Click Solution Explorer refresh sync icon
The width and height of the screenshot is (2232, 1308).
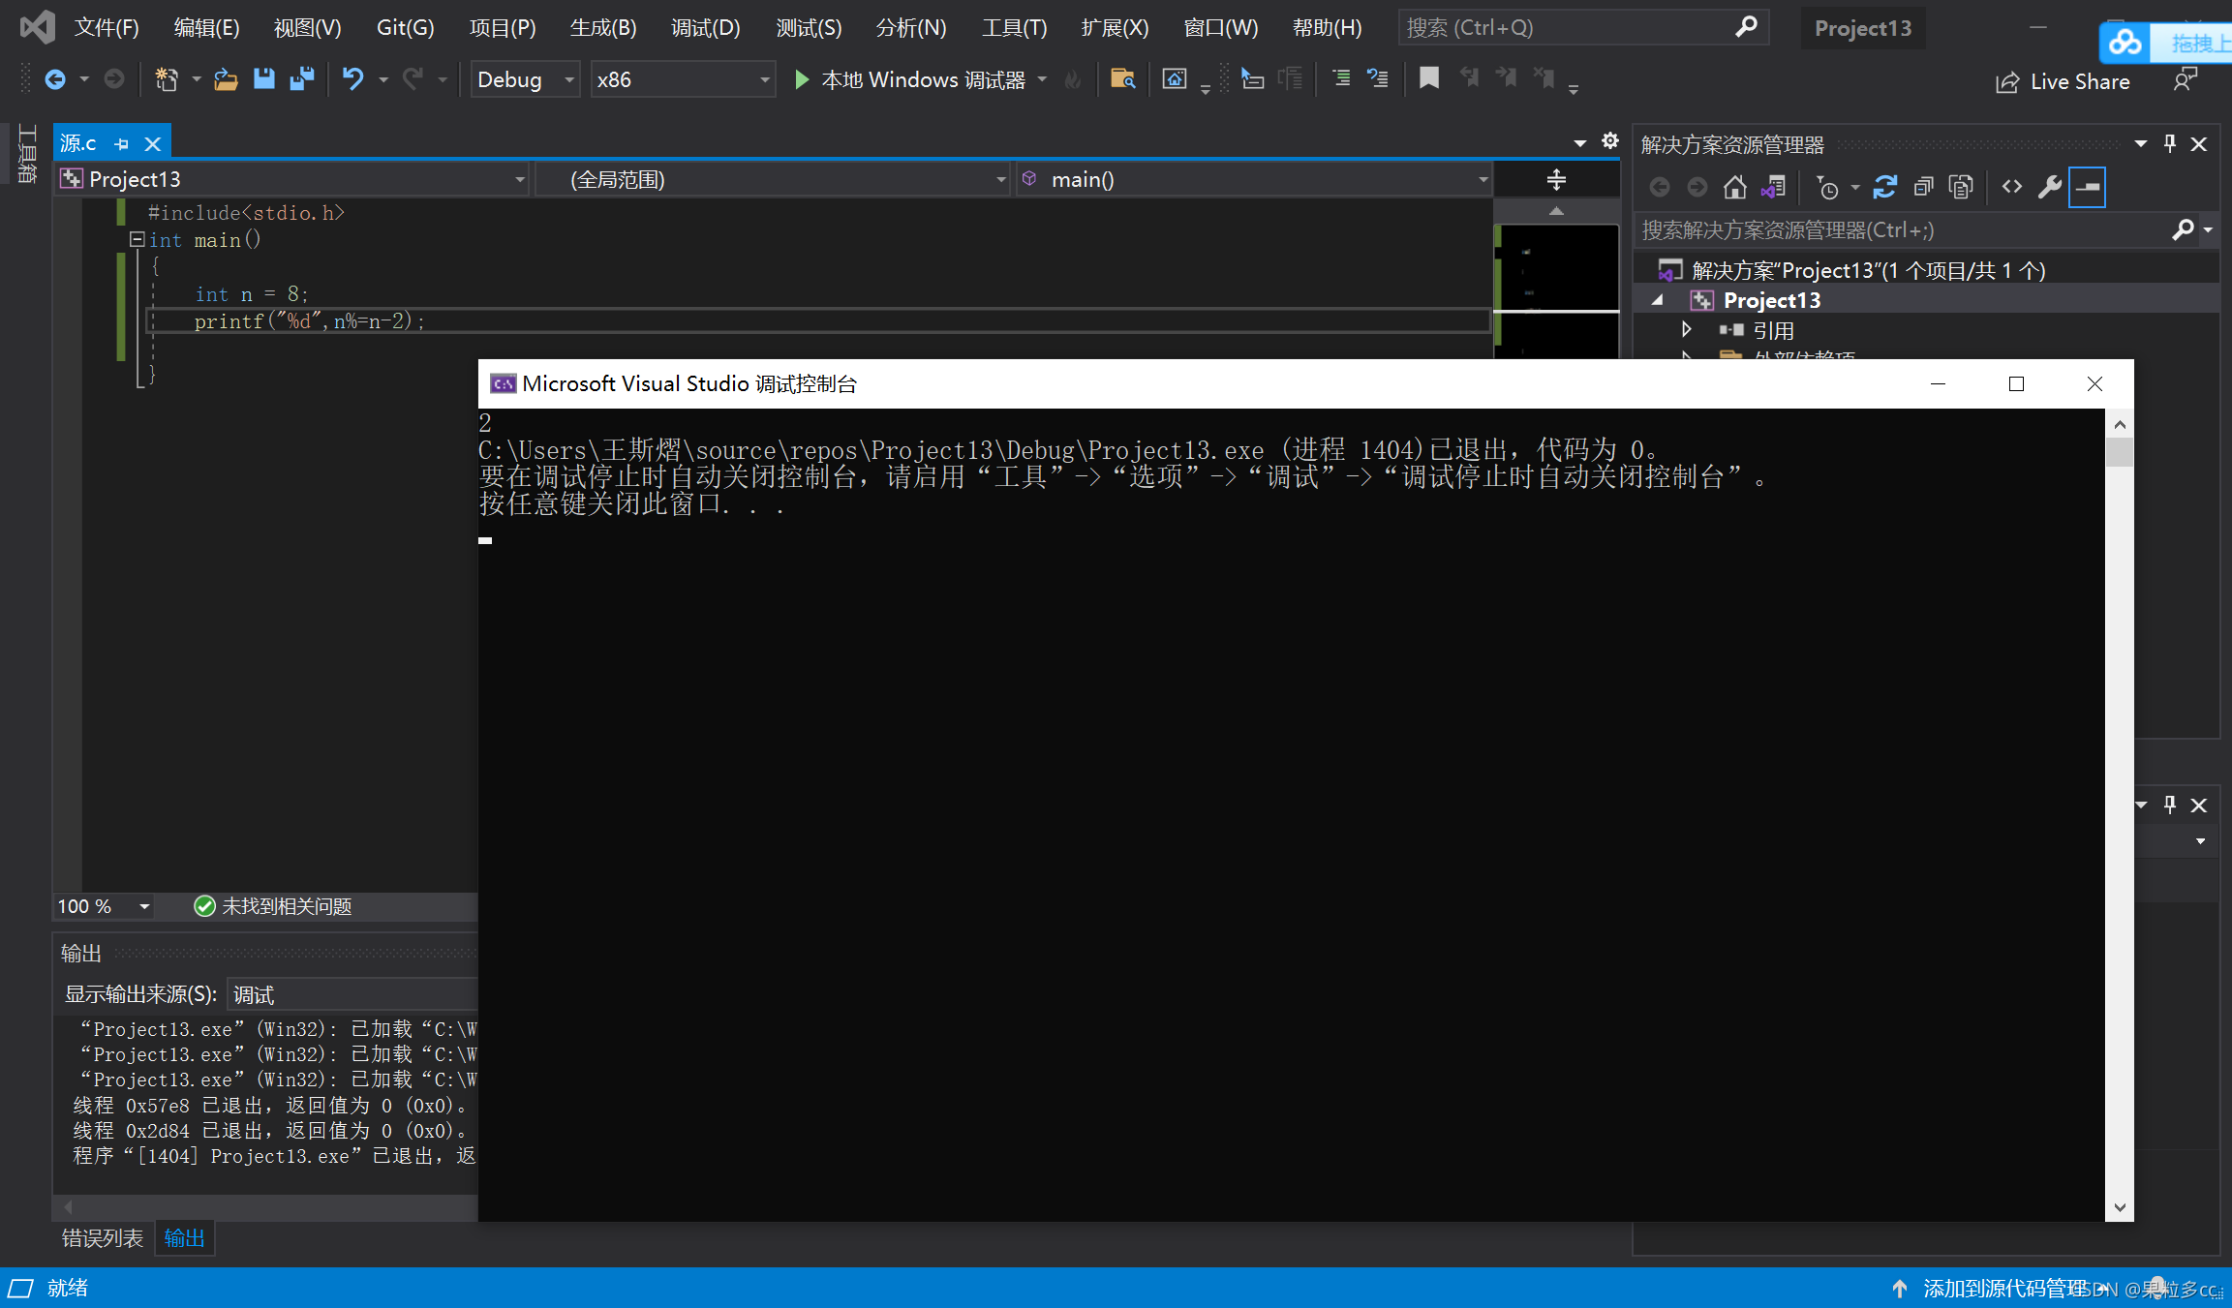click(x=1884, y=187)
